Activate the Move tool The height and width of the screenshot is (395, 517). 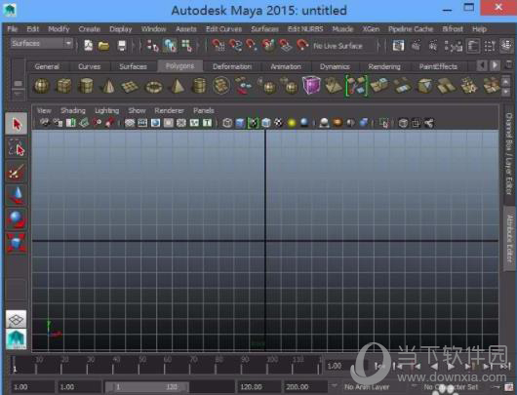17,195
